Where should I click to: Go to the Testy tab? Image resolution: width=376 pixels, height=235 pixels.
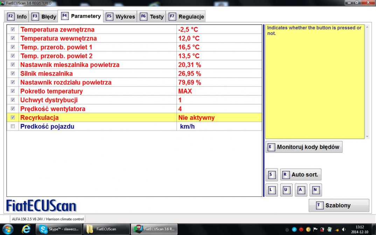coord(152,16)
